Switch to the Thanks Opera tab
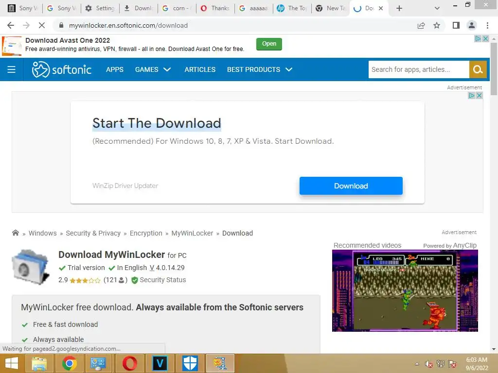 pyautogui.click(x=215, y=8)
